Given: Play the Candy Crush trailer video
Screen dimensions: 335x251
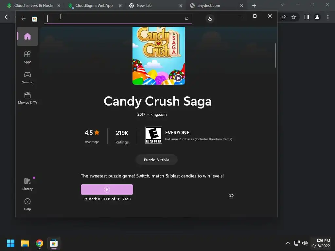Looking at the screenshot, I should point(178,78).
